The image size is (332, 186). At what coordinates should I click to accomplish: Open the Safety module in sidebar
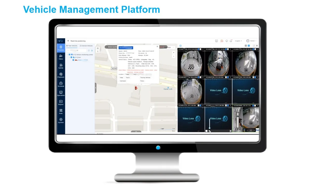pos(61,66)
